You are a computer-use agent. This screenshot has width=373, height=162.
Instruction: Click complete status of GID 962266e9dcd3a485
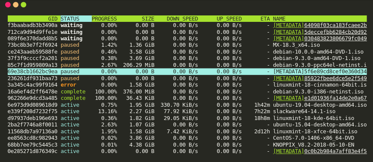pyautogui.click(x=73, y=98)
